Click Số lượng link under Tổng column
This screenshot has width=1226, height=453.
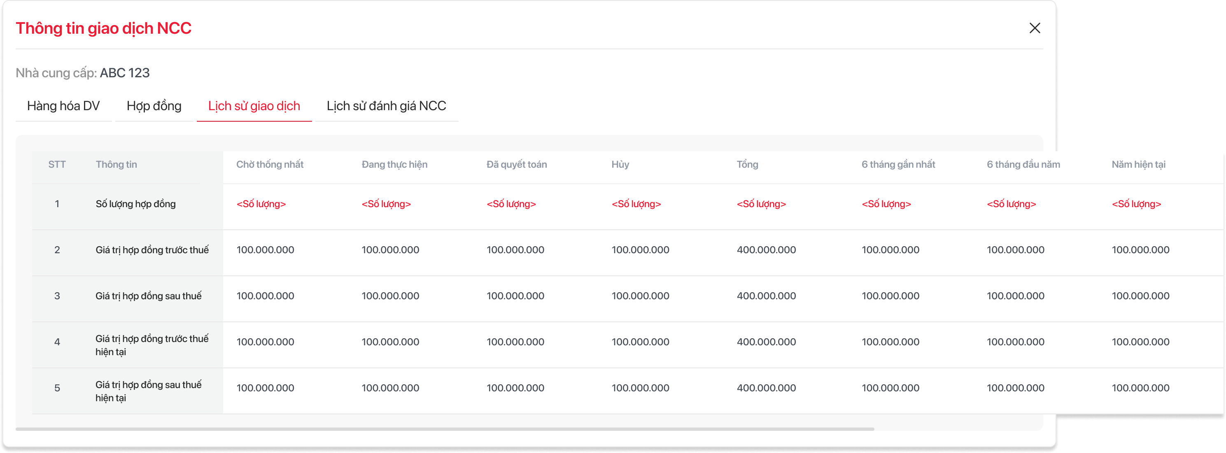click(x=761, y=204)
